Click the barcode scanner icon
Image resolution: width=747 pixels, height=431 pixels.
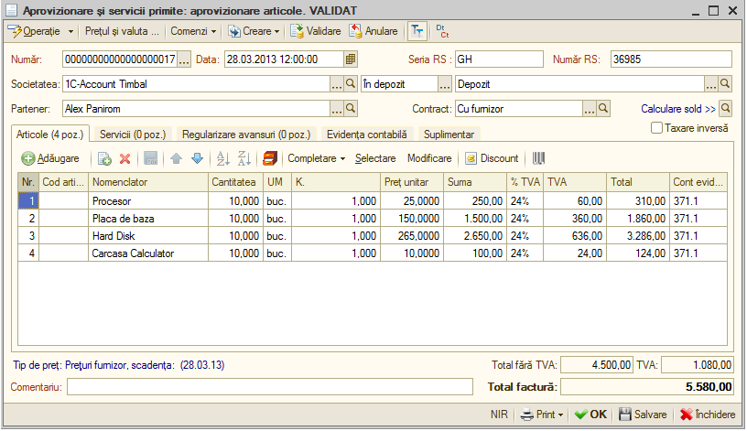[x=538, y=158]
